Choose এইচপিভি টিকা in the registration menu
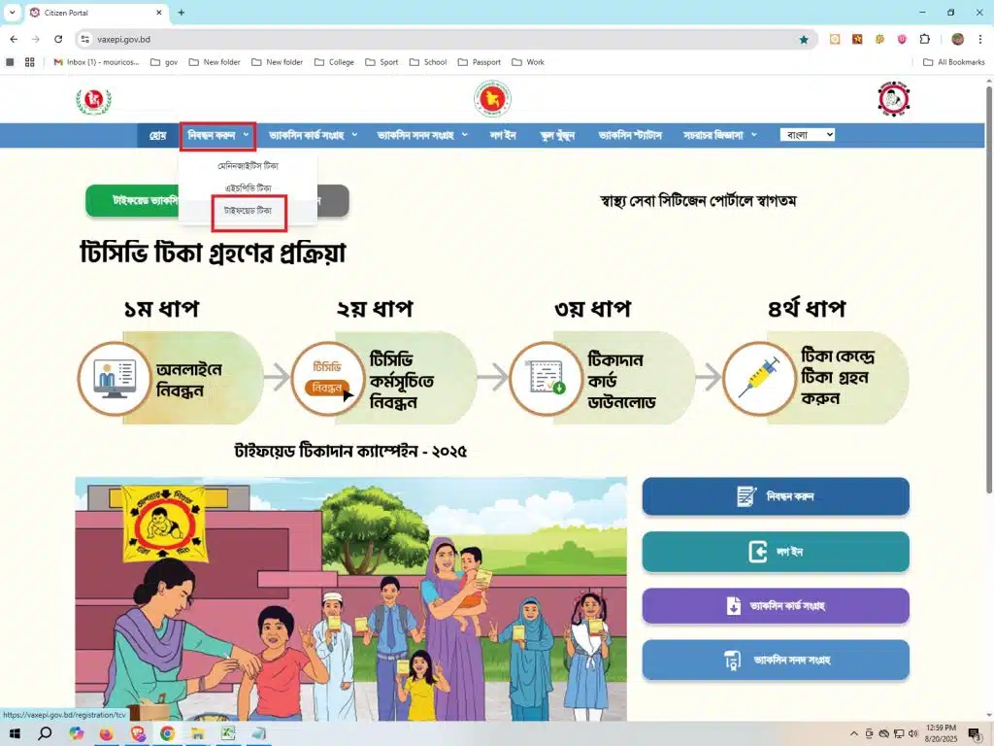Viewport: 994px width, 746px height. (248, 187)
